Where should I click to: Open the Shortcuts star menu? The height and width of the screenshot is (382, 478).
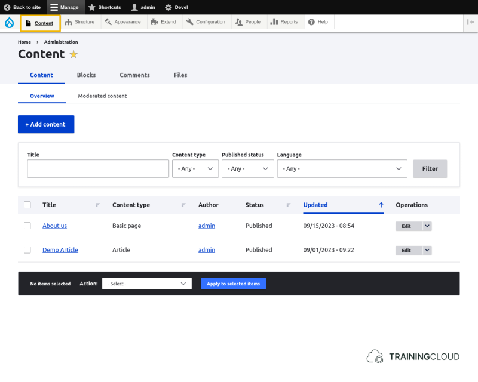(105, 7)
